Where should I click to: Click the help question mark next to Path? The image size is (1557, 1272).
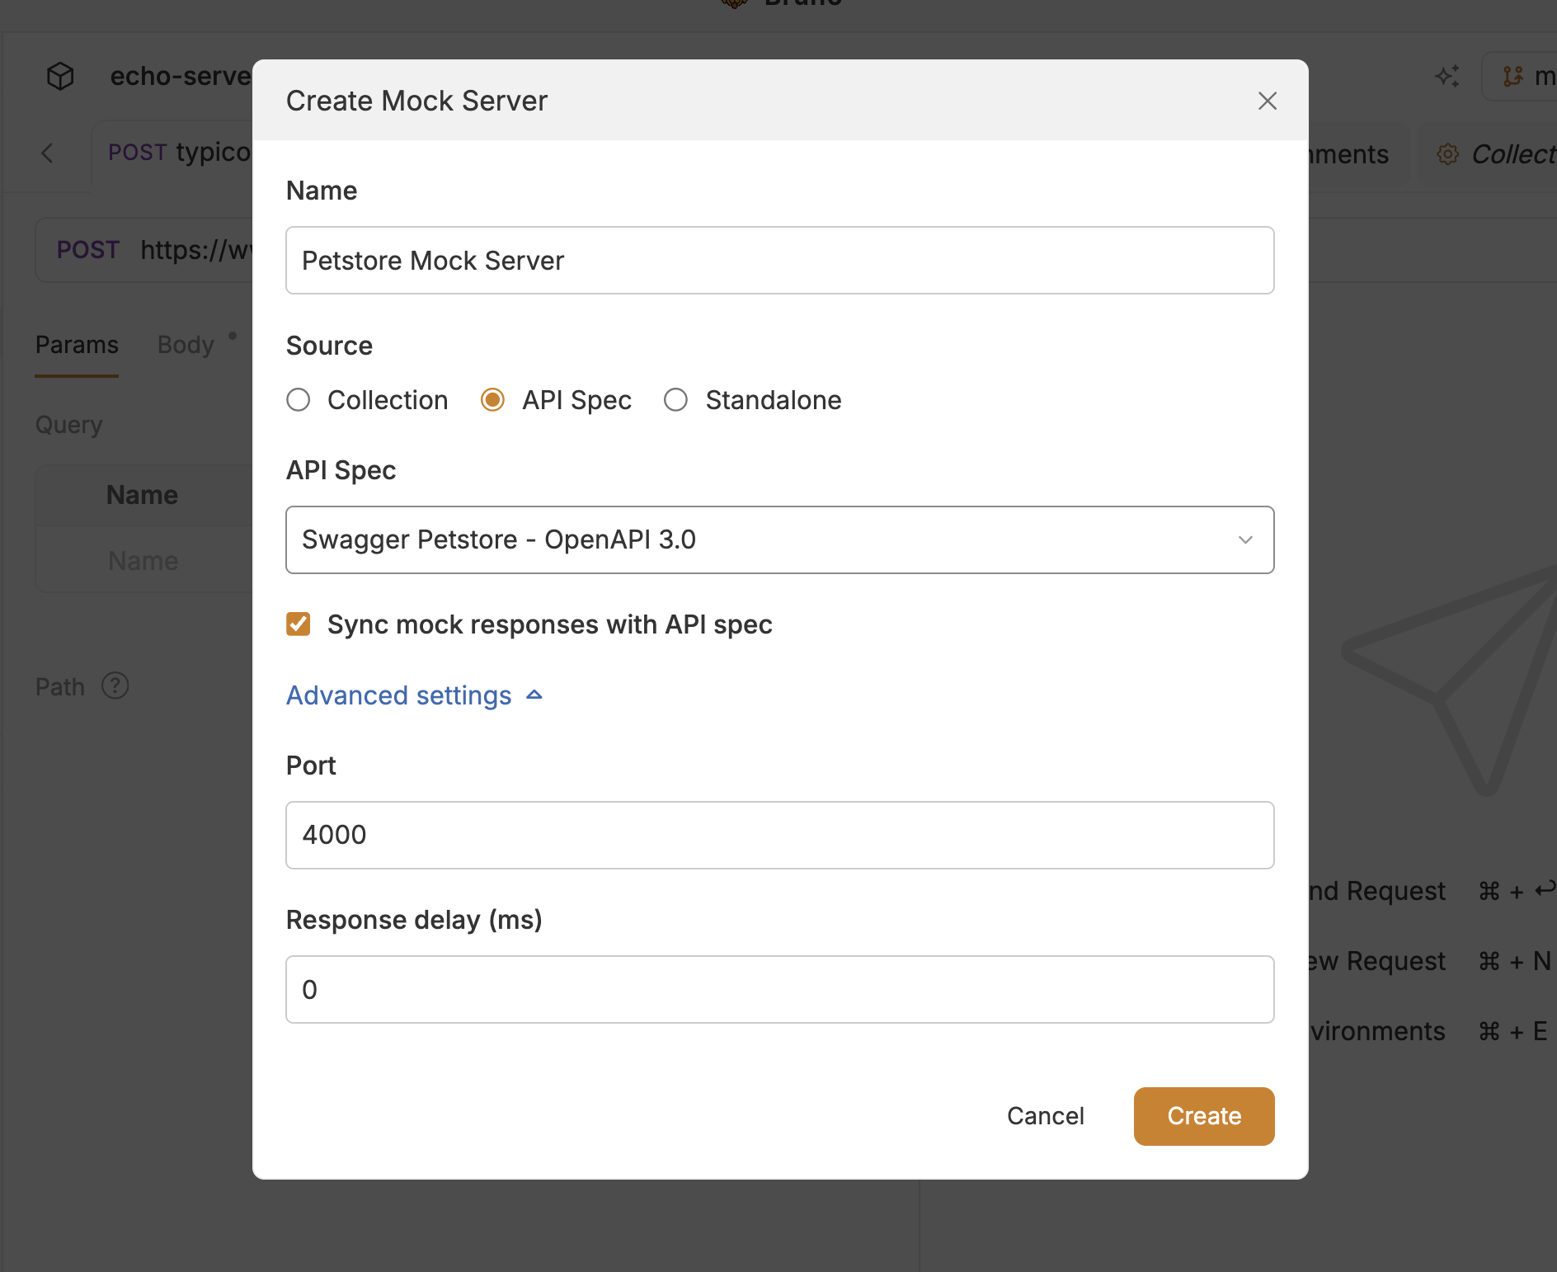click(115, 685)
